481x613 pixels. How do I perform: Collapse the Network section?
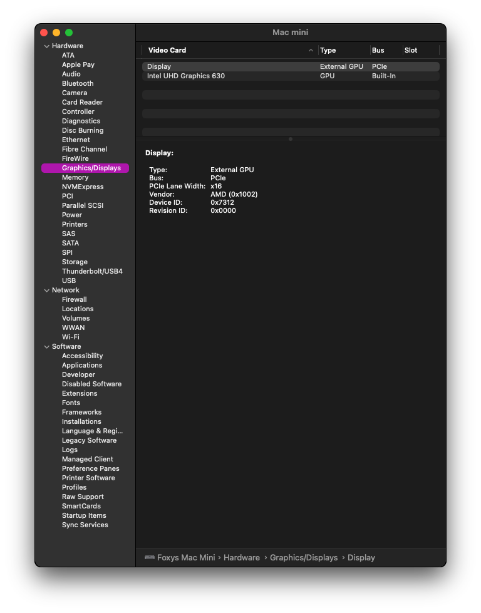click(x=47, y=290)
